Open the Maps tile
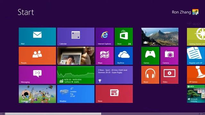Viewport: 205px width, 115px height. tap(105, 56)
